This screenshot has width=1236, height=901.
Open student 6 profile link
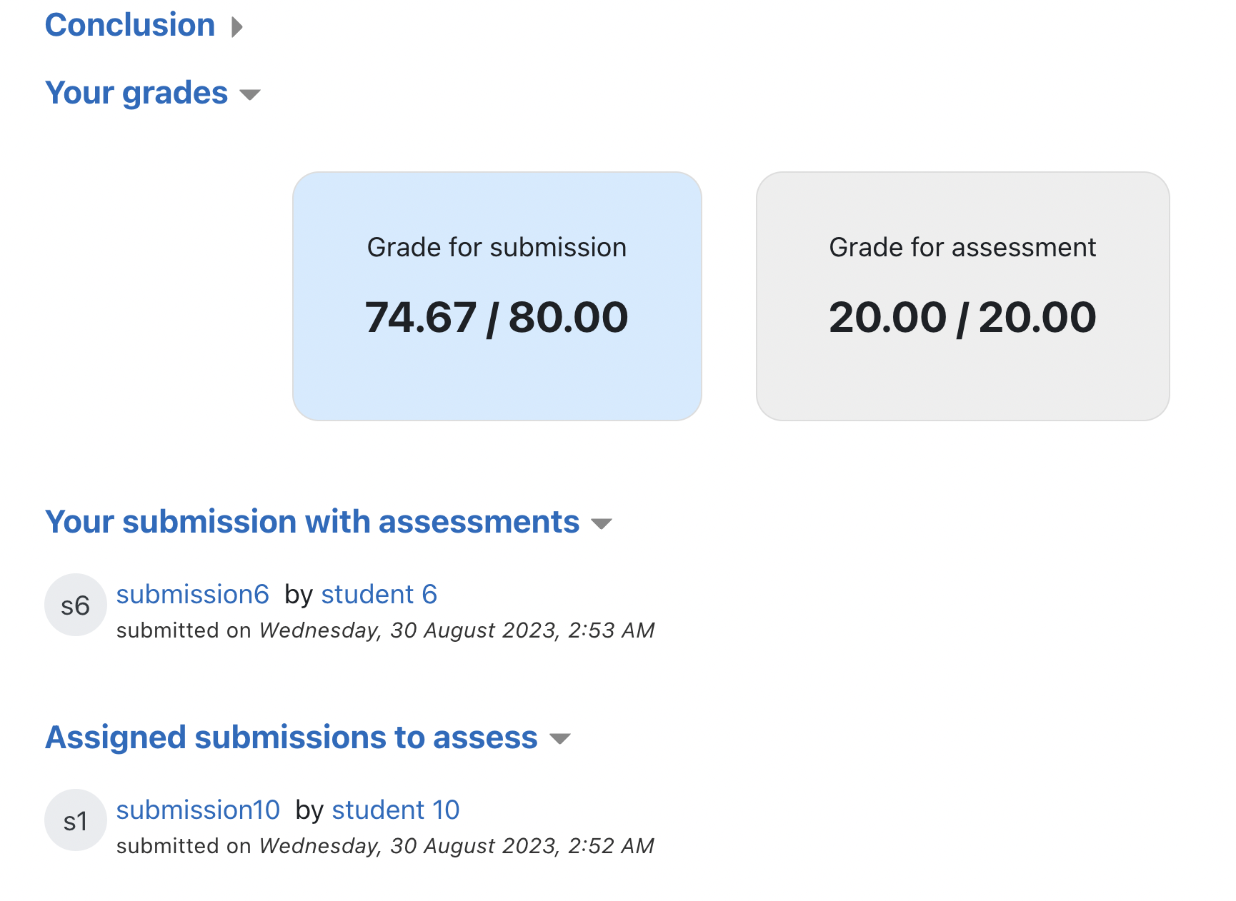pyautogui.click(x=379, y=594)
